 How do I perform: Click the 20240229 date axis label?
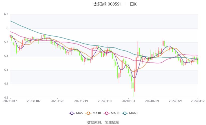pyautogui.click(x=152, y=101)
